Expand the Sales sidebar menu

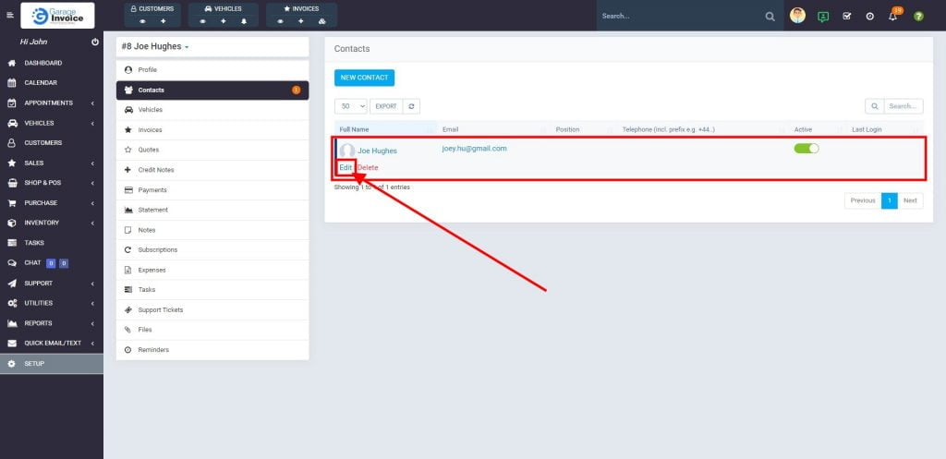coord(51,163)
